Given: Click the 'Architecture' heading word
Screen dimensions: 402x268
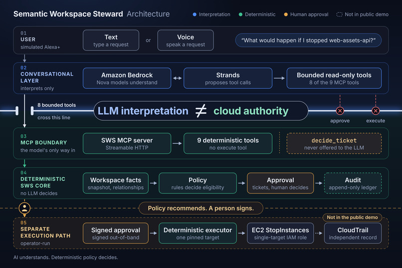Looking at the screenshot, I should pos(148,14).
